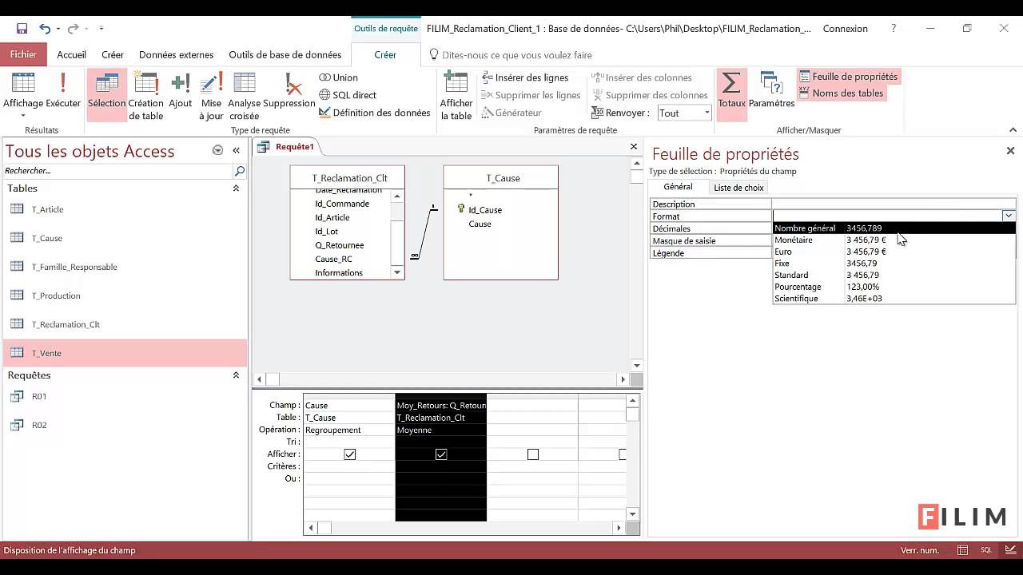Open the Fichier menu
Viewport: 1023px width, 575px height.
click(x=24, y=55)
